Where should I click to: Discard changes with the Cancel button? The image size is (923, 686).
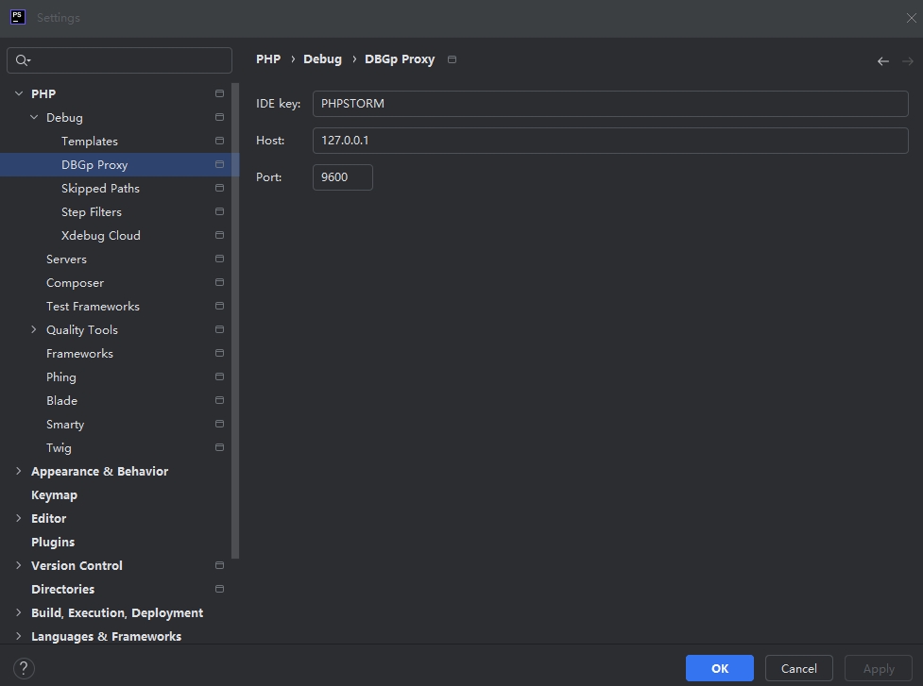pyautogui.click(x=799, y=668)
